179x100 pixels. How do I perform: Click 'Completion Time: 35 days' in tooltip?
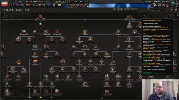tap(150, 23)
